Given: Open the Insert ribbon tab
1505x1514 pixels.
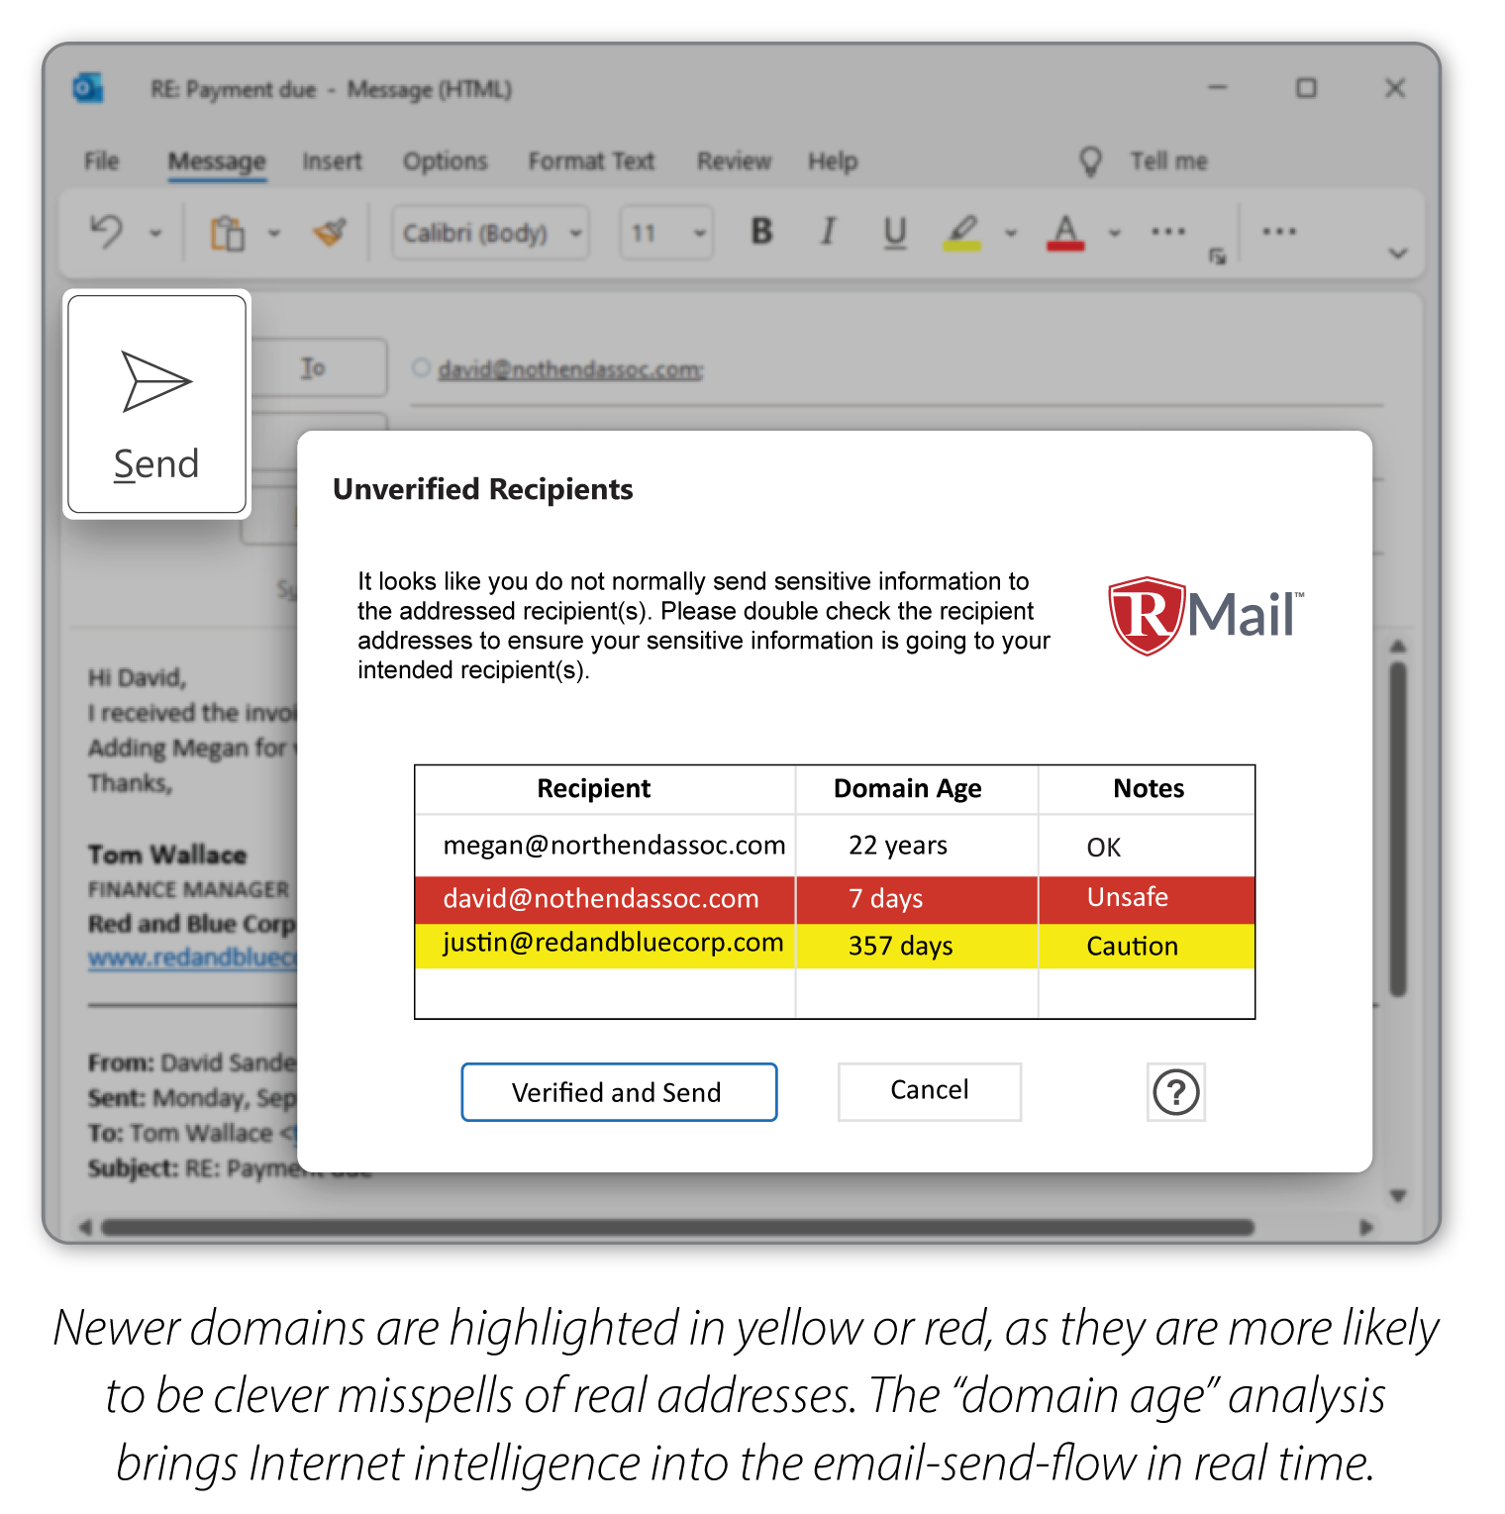Looking at the screenshot, I should 332,161.
